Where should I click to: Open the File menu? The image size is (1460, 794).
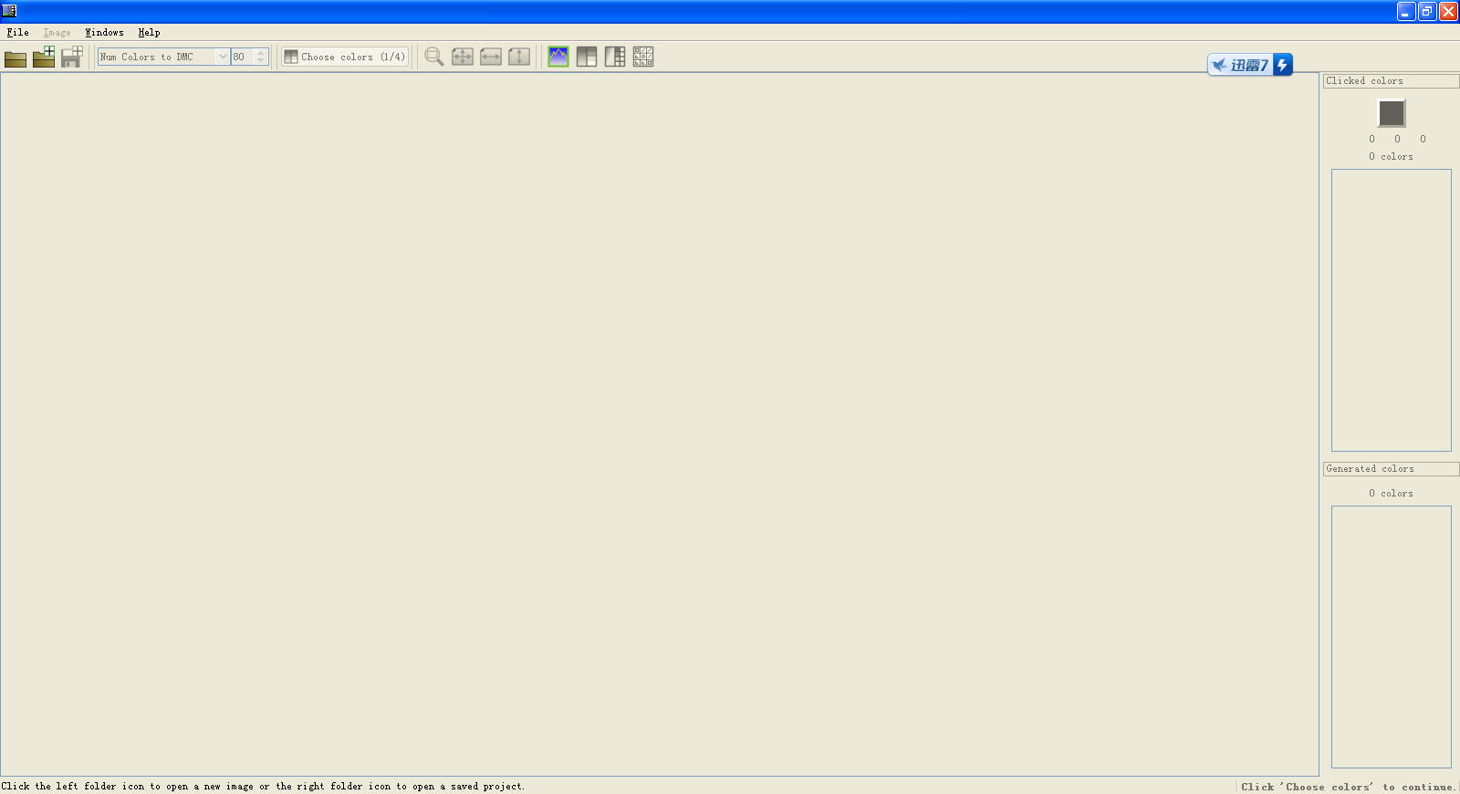coord(17,32)
